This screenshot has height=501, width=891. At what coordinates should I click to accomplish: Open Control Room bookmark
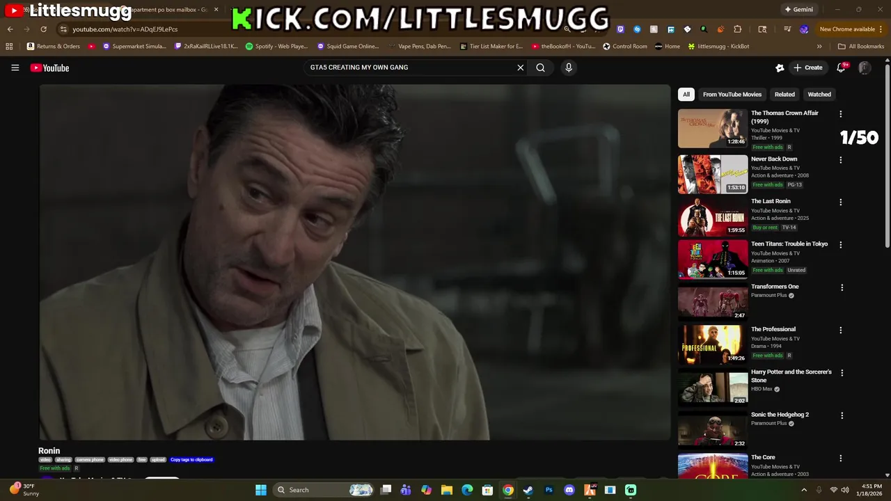tap(624, 47)
